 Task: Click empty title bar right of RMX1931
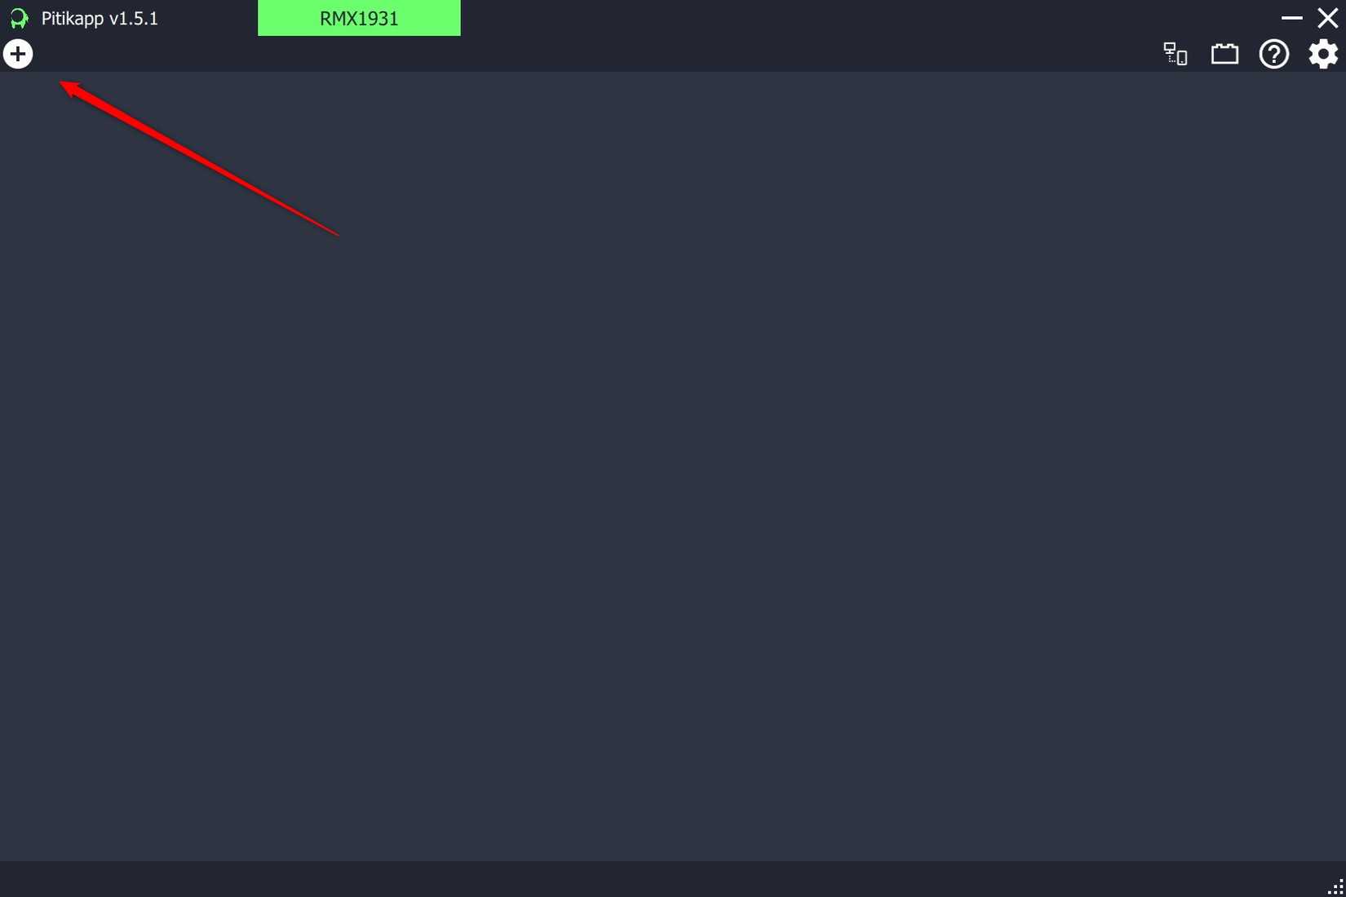[x=865, y=18]
